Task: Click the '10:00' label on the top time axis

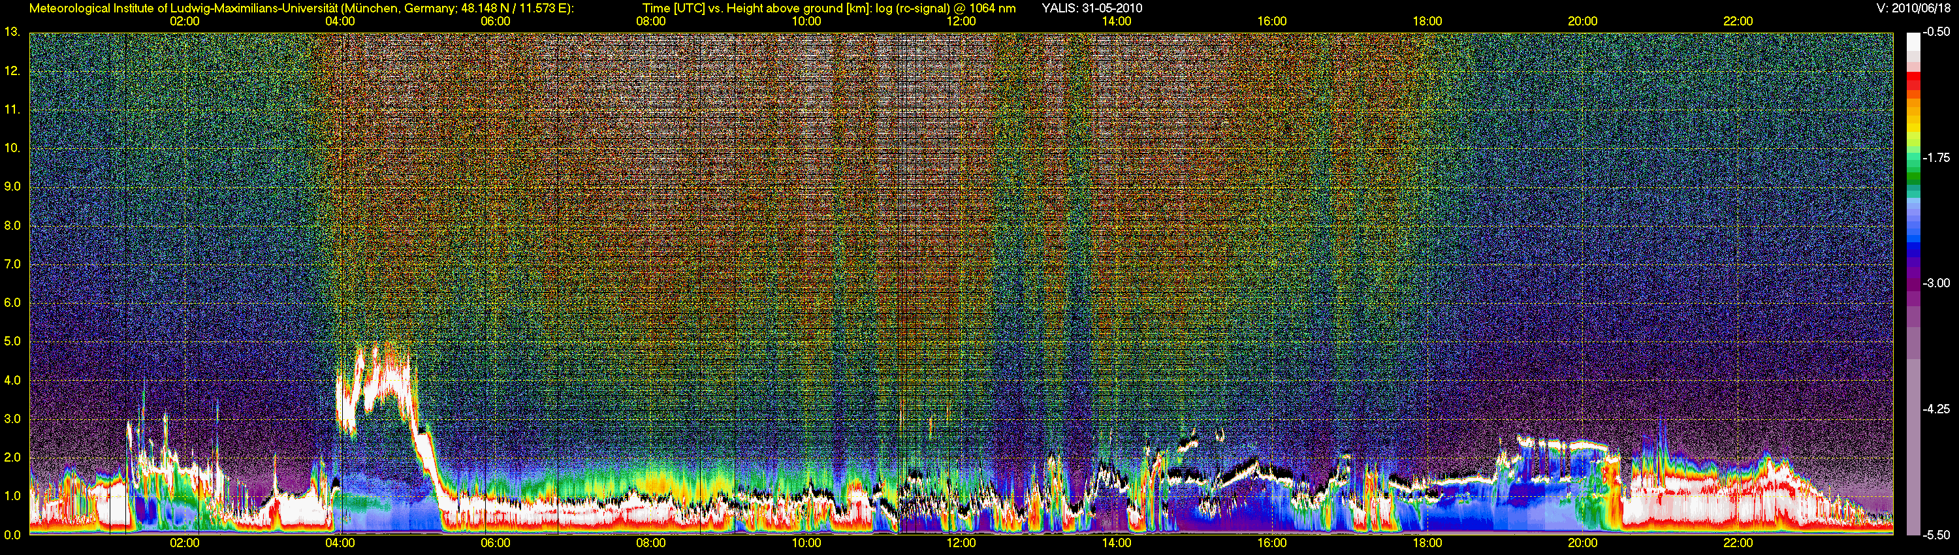Action: 806,22
